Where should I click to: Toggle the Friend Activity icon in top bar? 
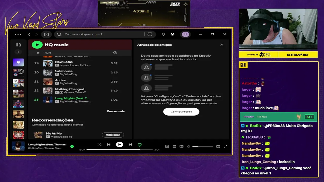(172, 34)
